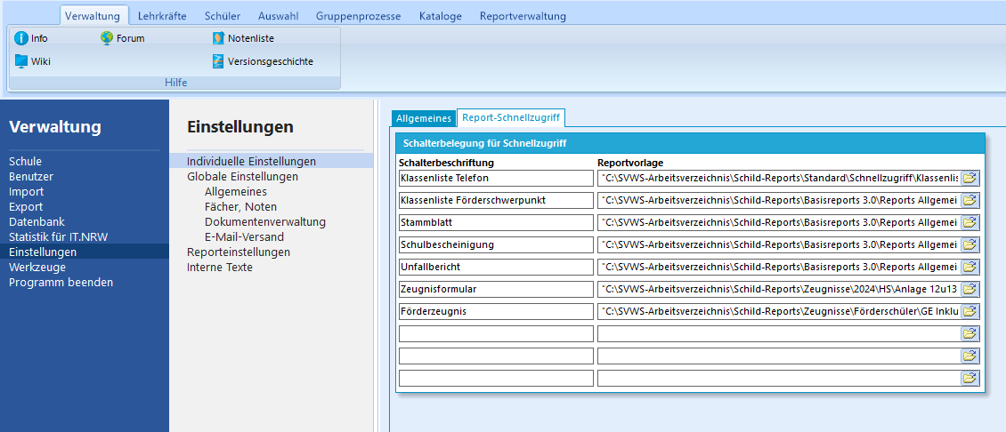Browse folder for Förderzeugnis report template

point(969,311)
